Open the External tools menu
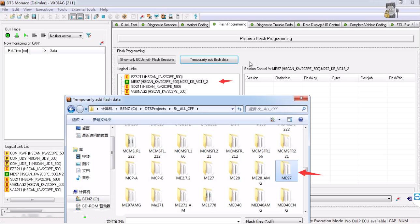This screenshot has height=224, width=420. tap(83, 9)
